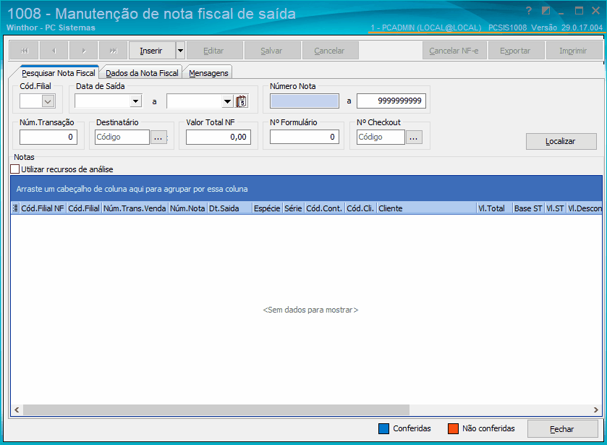Sort by Vl.ST column header
Image resolution: width=607 pixels, height=445 pixels.
[x=555, y=208]
